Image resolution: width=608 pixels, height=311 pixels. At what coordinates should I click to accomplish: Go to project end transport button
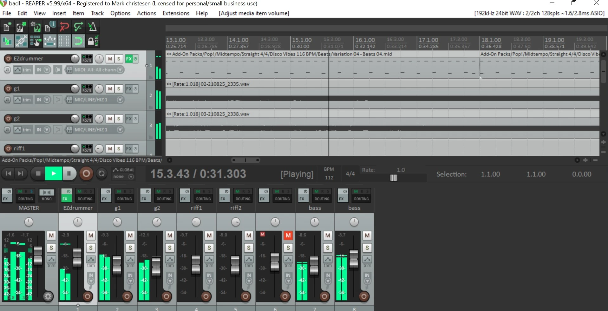click(x=20, y=173)
